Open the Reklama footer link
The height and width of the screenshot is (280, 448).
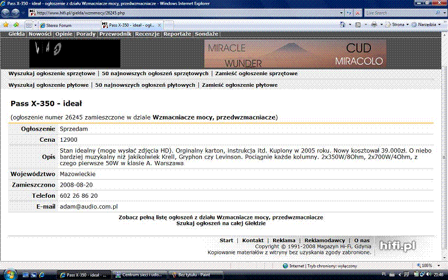pyautogui.click(x=284, y=240)
